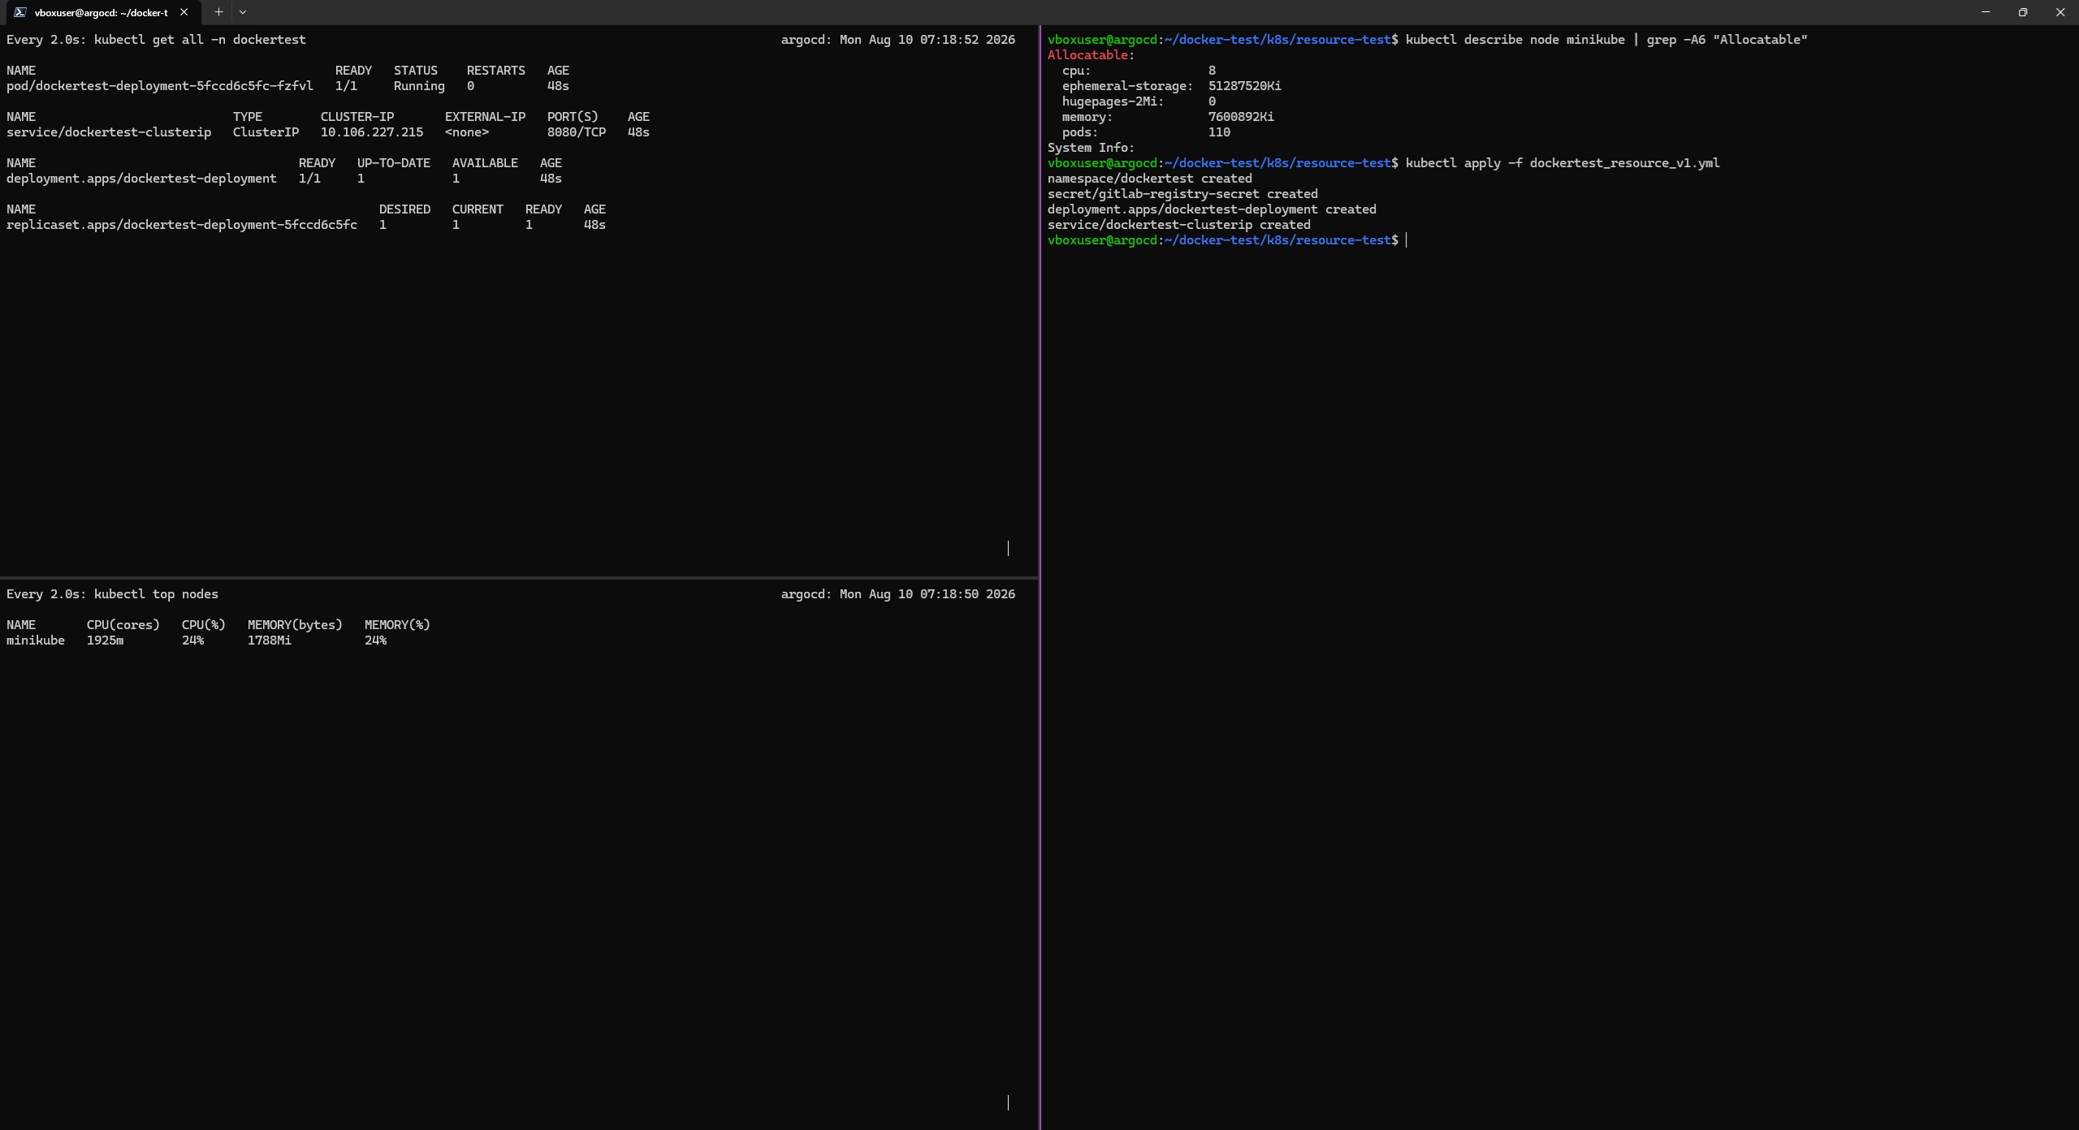Click the Running status of the pod

click(419, 86)
